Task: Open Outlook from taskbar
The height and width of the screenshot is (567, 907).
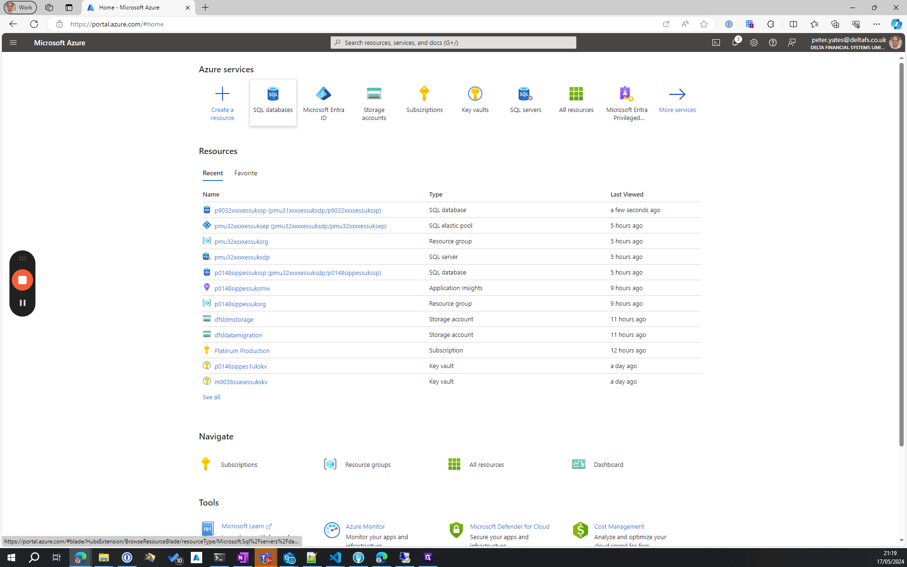Action: [289, 558]
